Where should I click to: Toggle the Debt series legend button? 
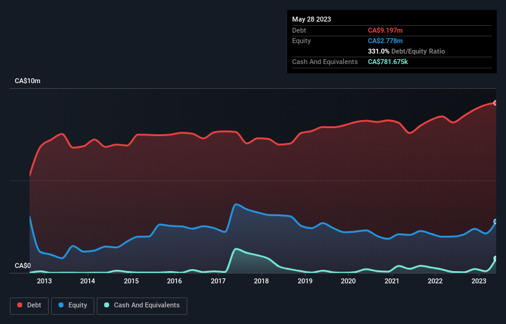[30, 306]
